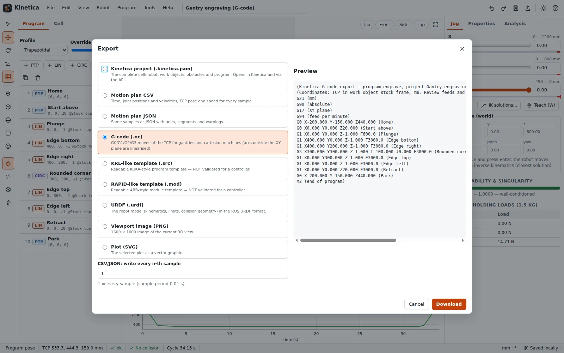Duplicate the selected step with the copy icon
The height and width of the screenshot is (353, 564).
(25, 78)
